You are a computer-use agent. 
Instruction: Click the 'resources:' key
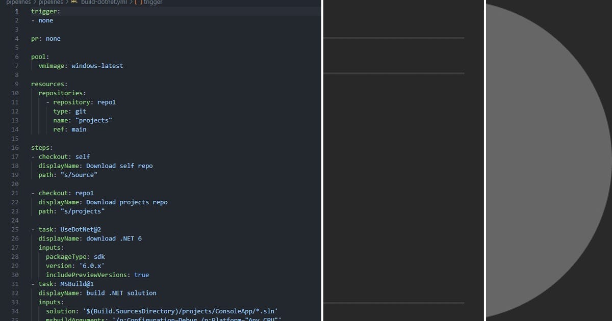coord(49,84)
